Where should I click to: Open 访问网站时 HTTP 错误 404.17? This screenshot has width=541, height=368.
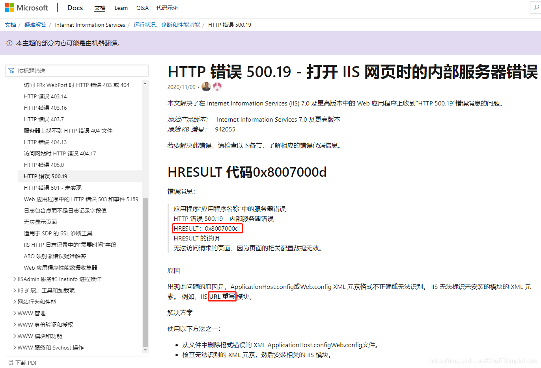60,153
